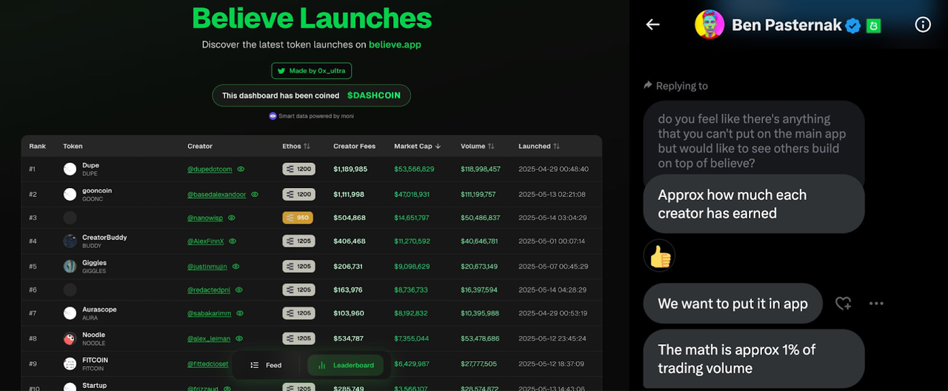
Task: Toggle eye icon next to @redactedpnl
Action: [238, 290]
